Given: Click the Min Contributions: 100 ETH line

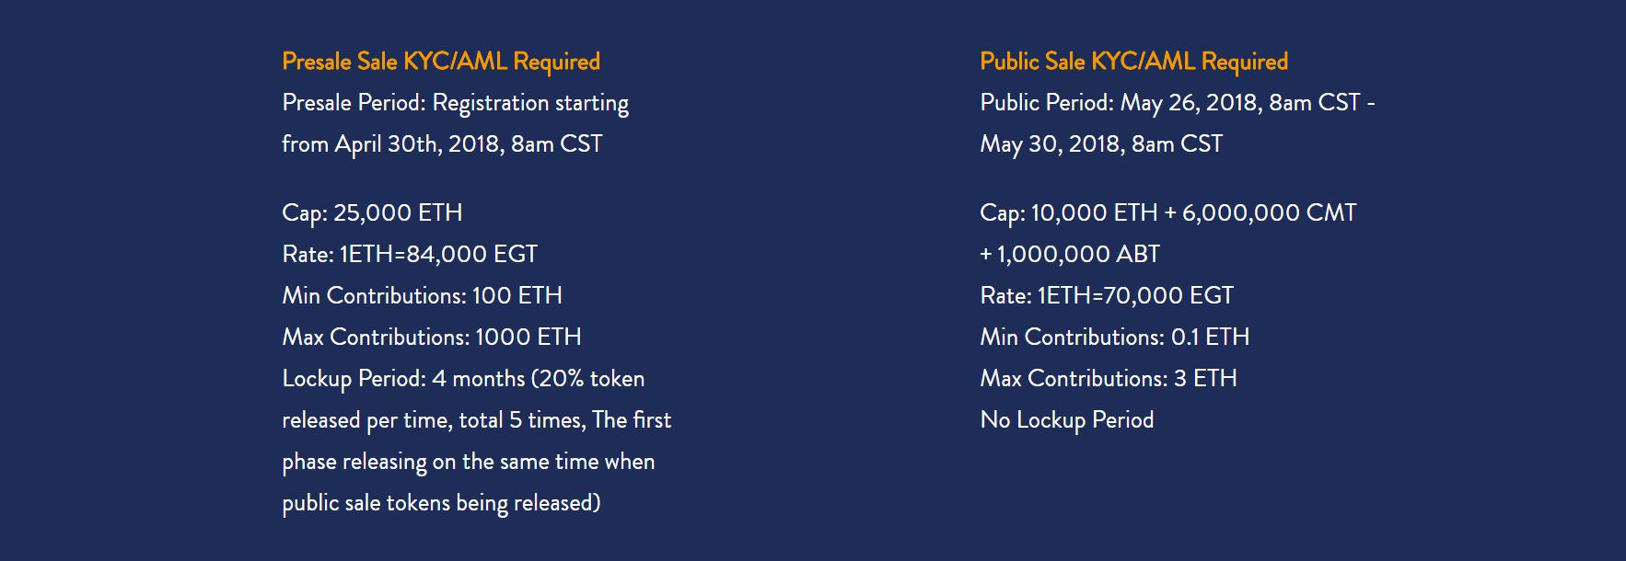Looking at the screenshot, I should [x=422, y=296].
